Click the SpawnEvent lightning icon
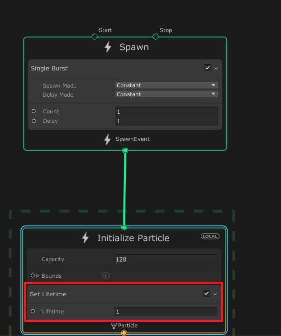This screenshot has width=281, height=336. [107, 139]
